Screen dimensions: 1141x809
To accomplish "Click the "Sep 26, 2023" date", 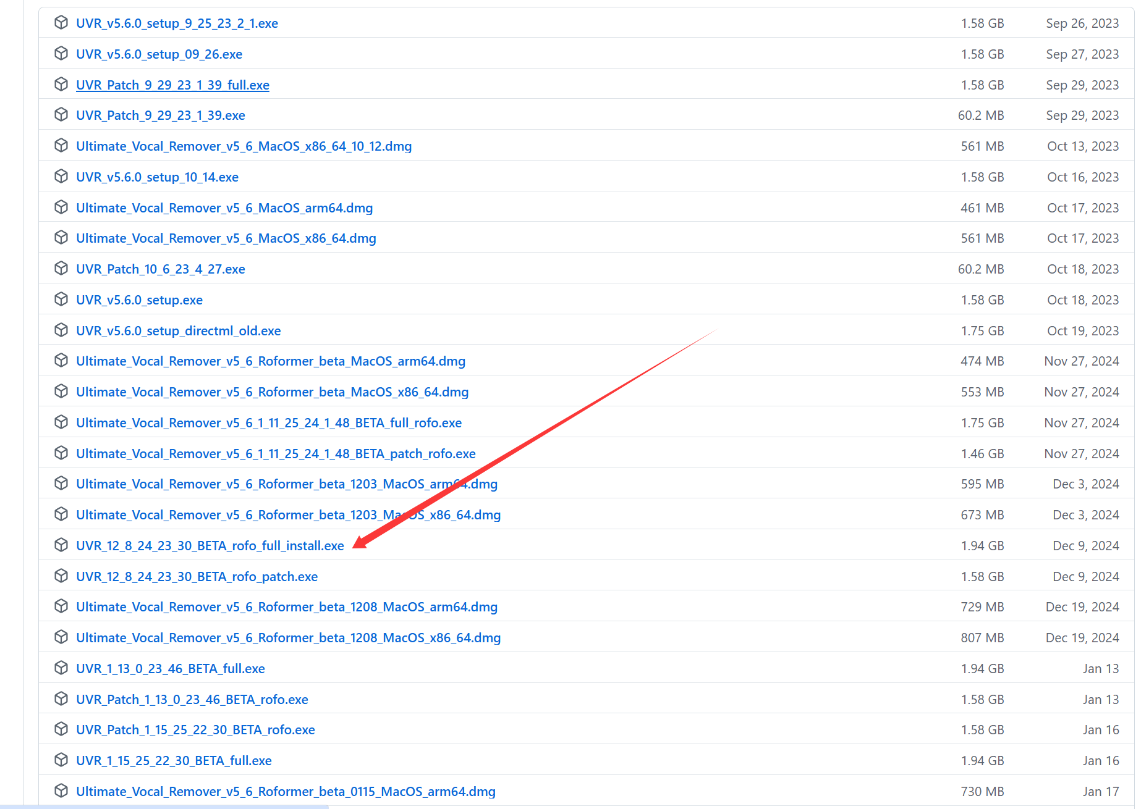I will 1082,23.
